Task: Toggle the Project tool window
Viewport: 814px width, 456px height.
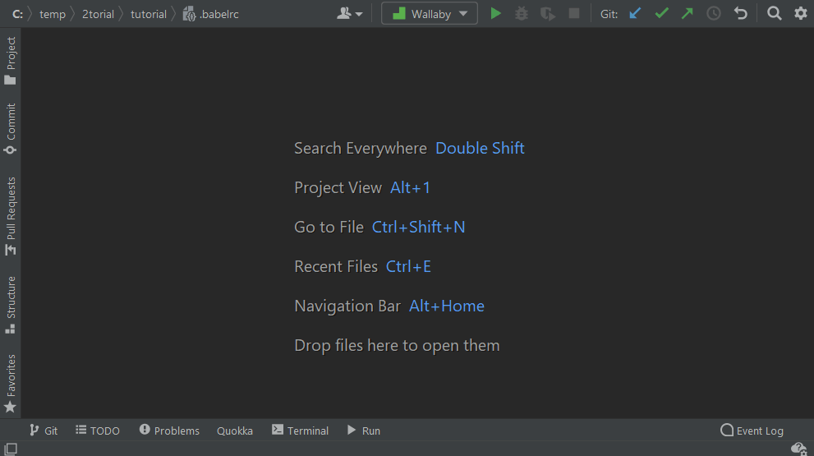Action: (11, 61)
